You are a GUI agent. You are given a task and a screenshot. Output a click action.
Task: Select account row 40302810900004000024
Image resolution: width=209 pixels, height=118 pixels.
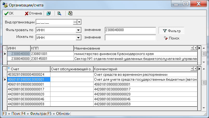point(29,75)
